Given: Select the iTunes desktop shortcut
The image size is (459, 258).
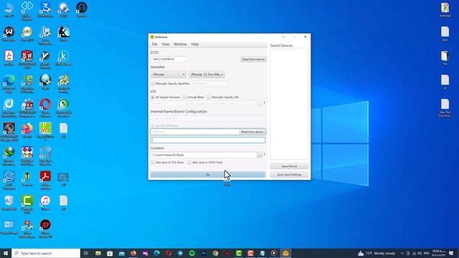Looking at the screenshot, I should (x=45, y=203).
